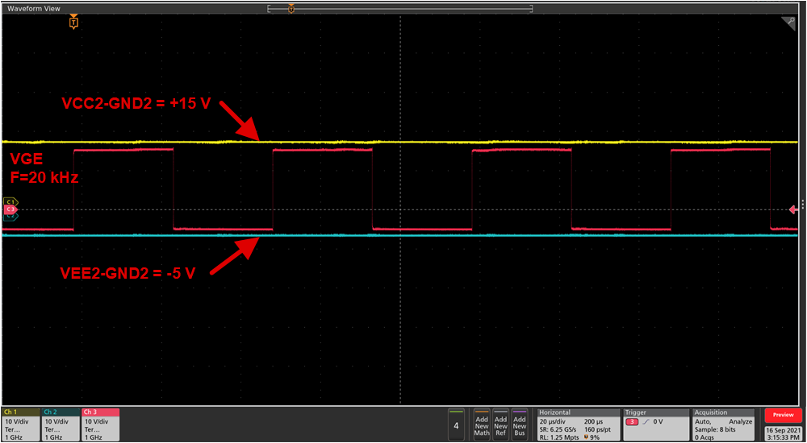Click the orange trigger position marker on graticule
This screenshot has height=443, width=807.
[73, 23]
